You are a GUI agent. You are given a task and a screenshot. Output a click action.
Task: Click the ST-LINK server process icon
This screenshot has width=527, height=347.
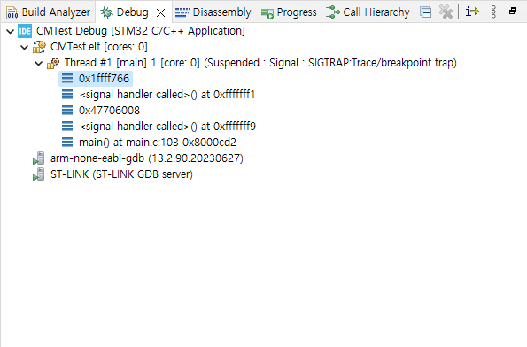point(39,174)
